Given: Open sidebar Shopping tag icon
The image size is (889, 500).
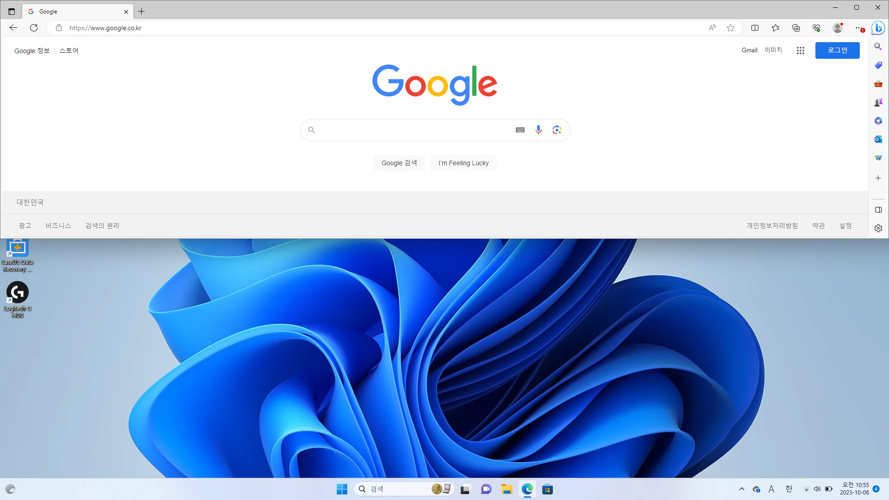Looking at the screenshot, I should pyautogui.click(x=878, y=65).
